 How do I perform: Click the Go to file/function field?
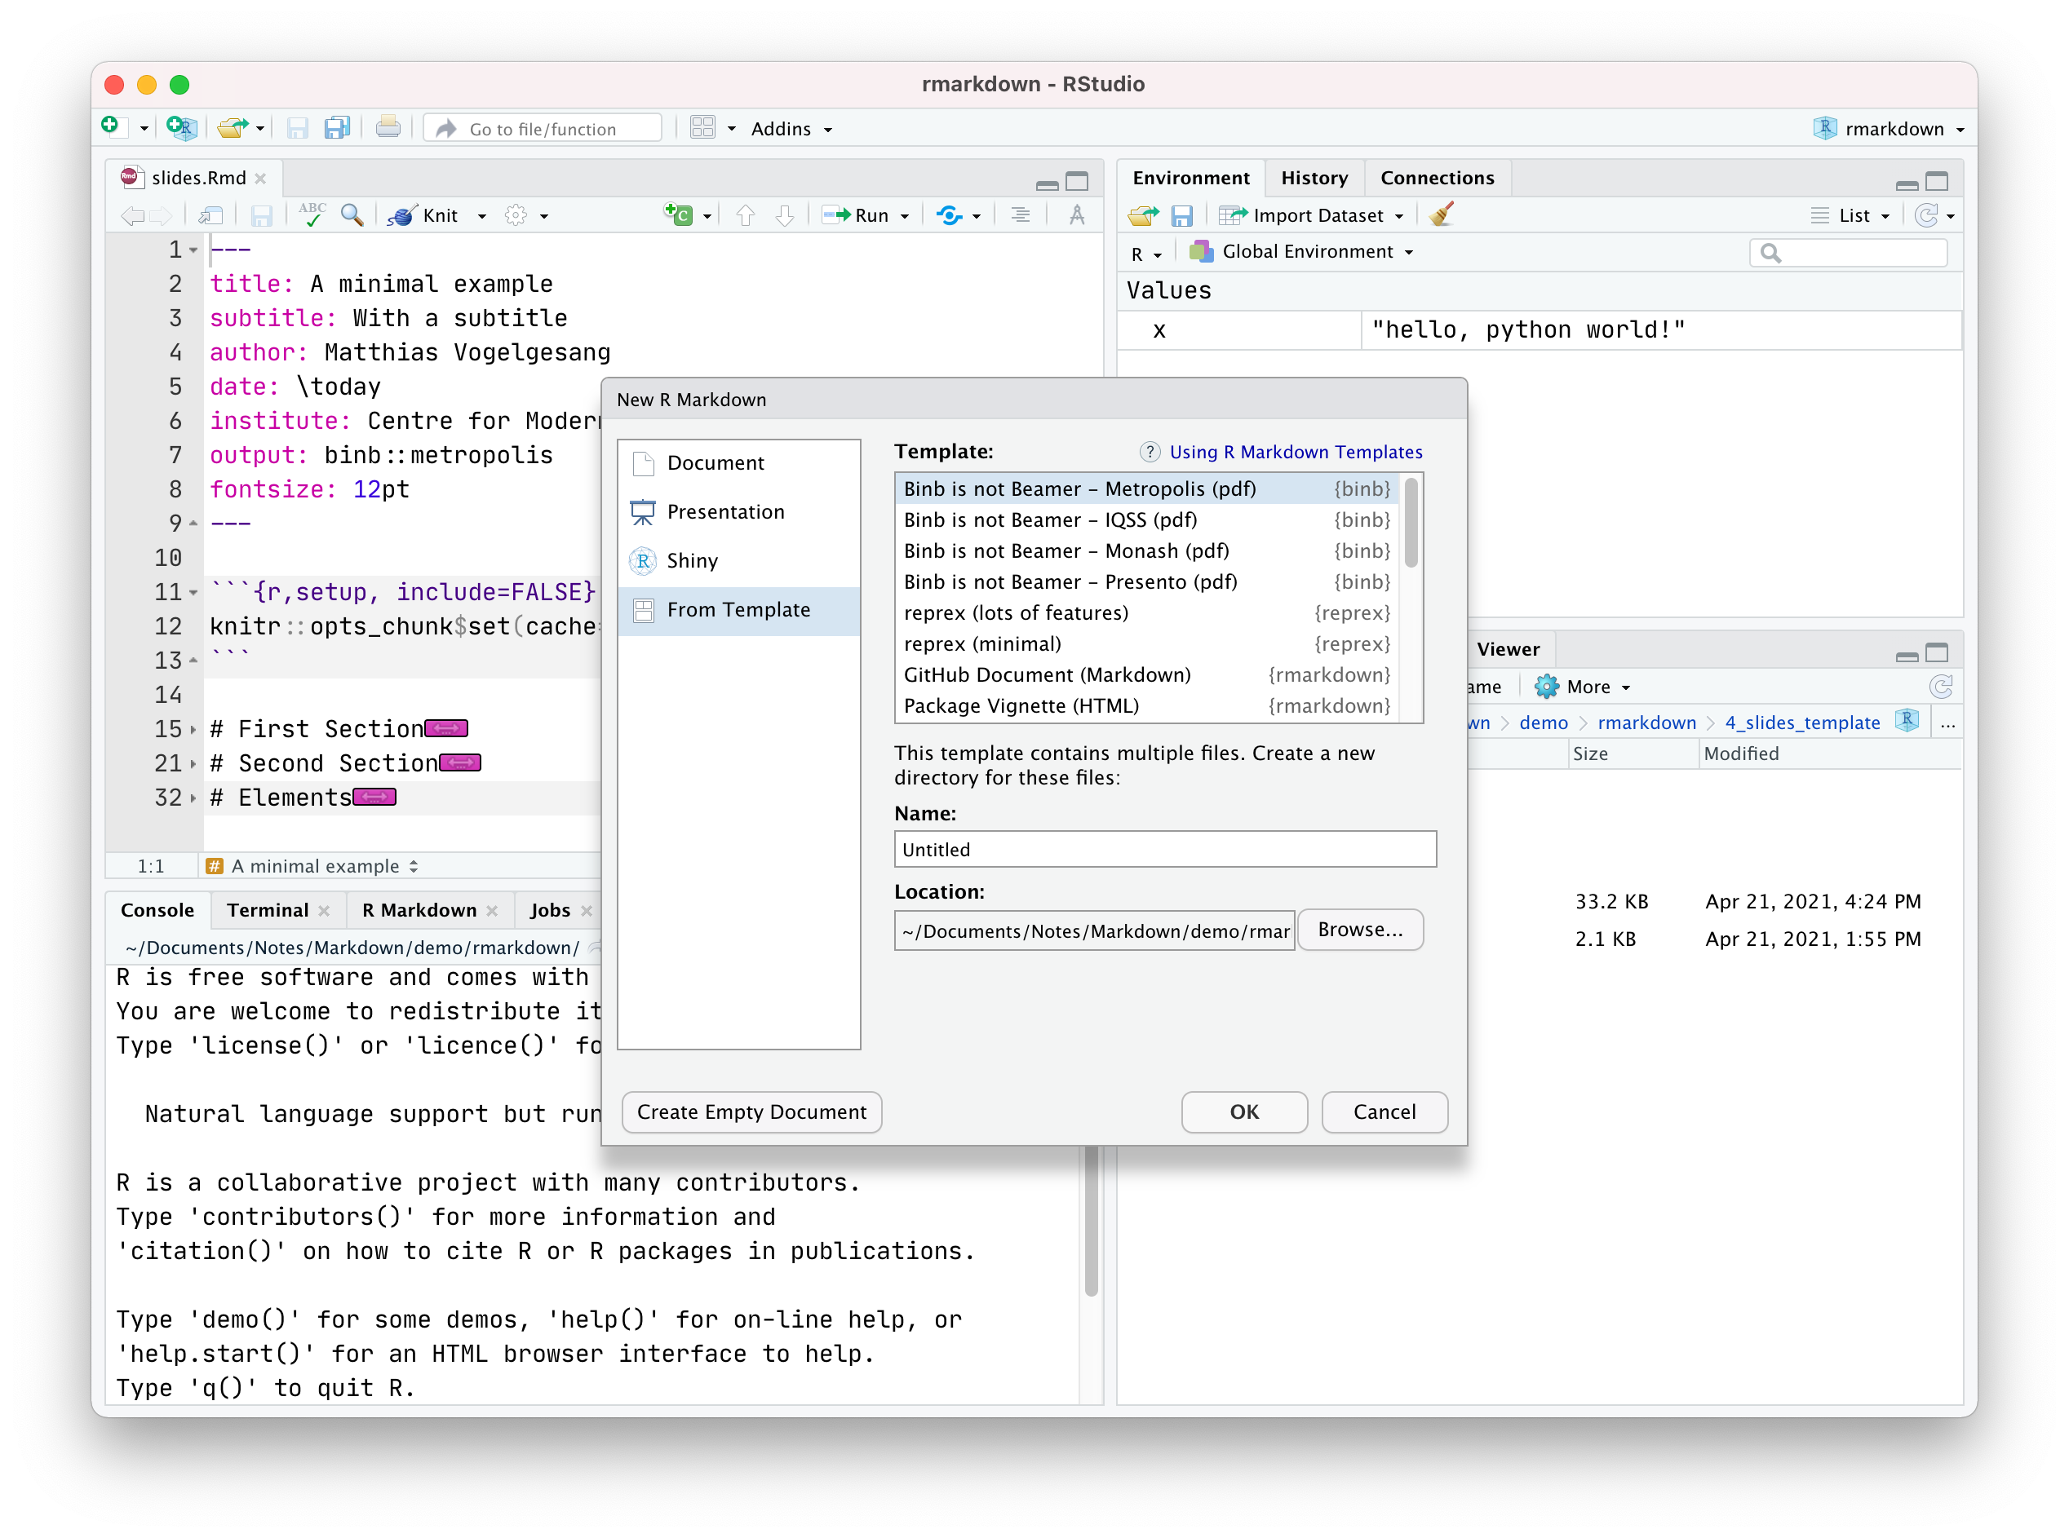point(543,129)
